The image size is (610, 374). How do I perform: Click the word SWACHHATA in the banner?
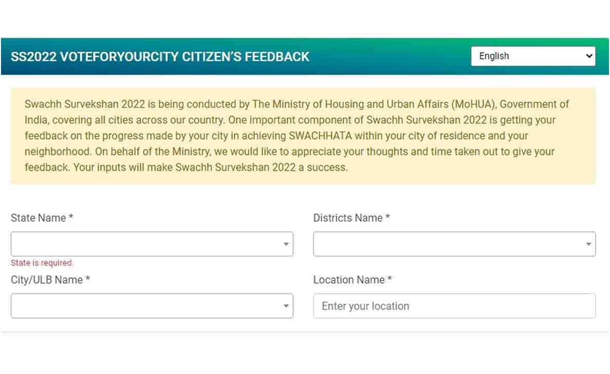pyautogui.click(x=320, y=136)
